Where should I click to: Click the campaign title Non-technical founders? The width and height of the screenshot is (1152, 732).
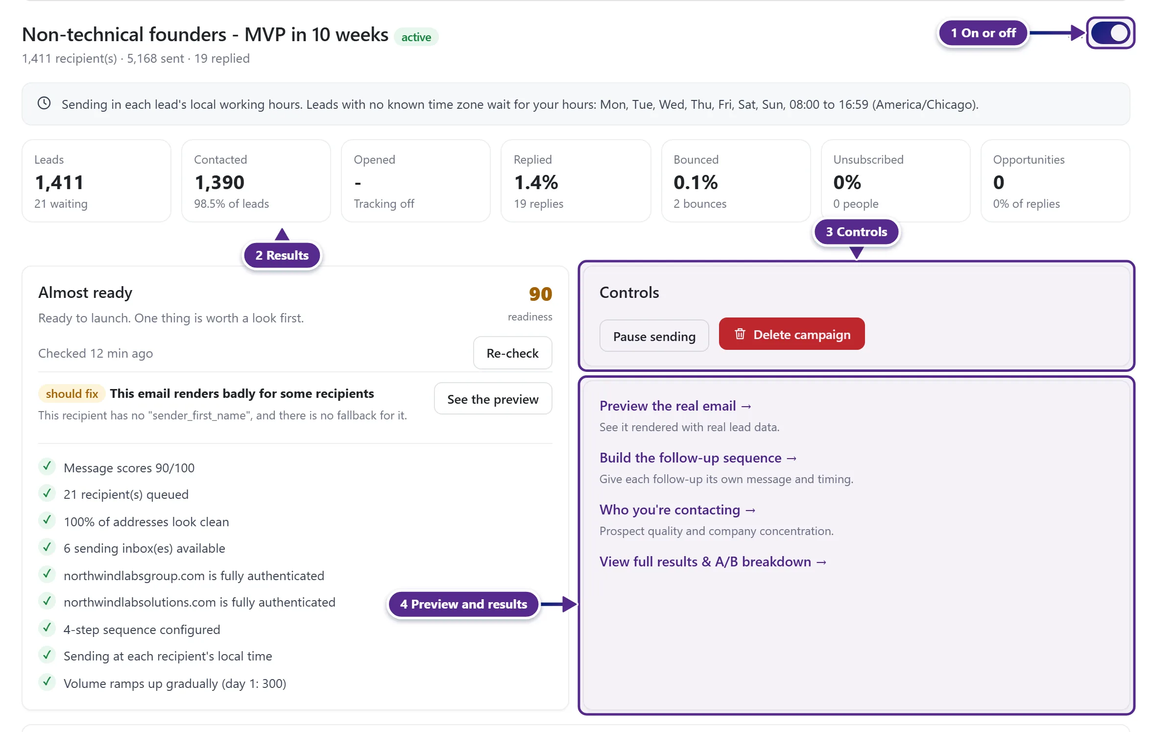[x=205, y=35]
